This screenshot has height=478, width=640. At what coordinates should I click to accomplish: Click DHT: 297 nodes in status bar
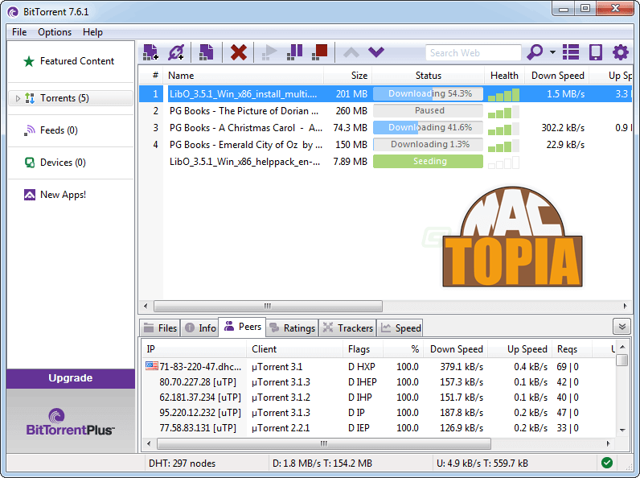pos(182,464)
